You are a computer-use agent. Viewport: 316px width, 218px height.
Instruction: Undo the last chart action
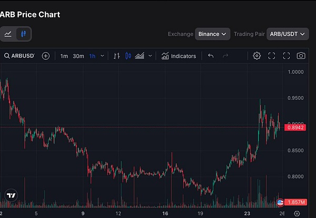tap(211, 56)
